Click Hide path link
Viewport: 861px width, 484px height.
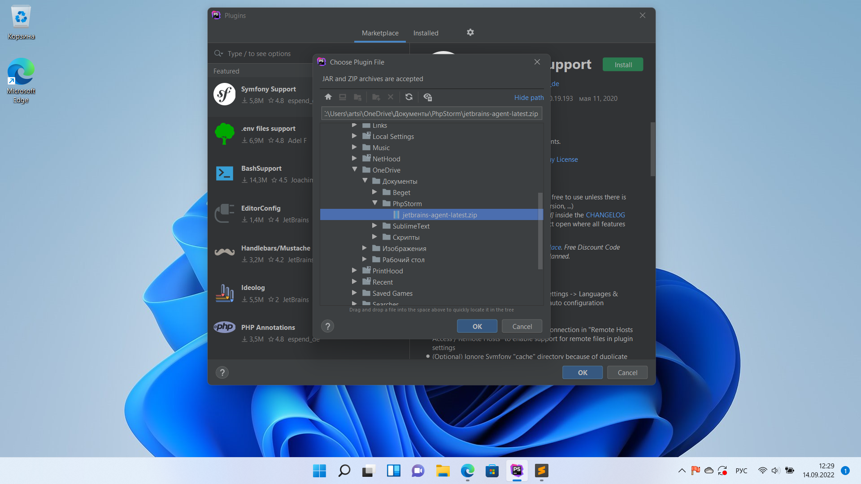529,97
